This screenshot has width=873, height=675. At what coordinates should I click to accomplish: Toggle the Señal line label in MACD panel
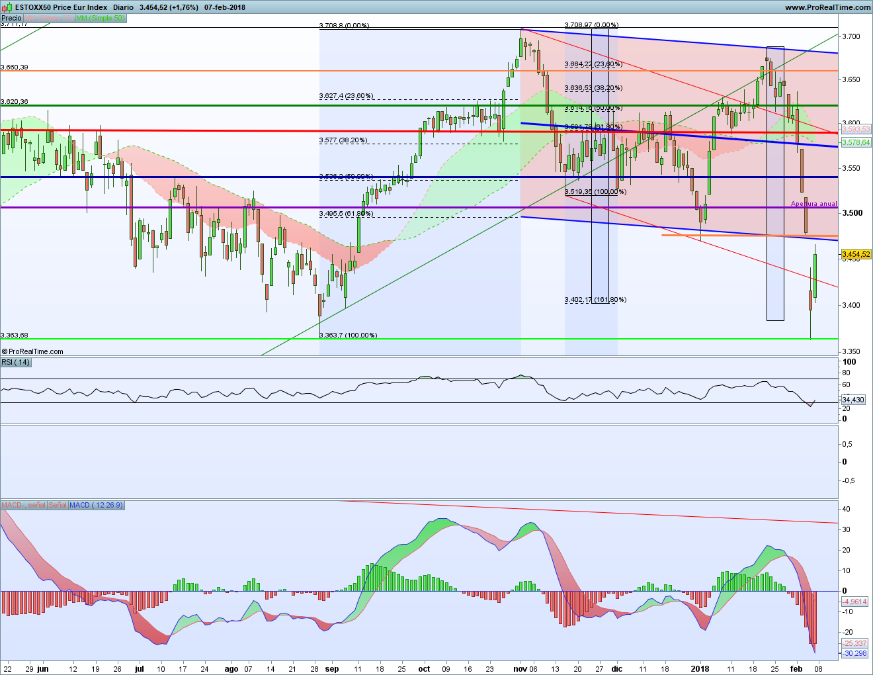58,505
